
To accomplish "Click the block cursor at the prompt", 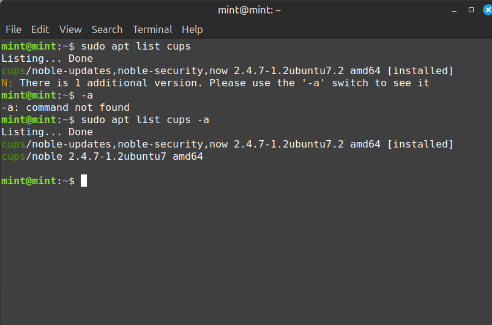I will [x=84, y=181].
